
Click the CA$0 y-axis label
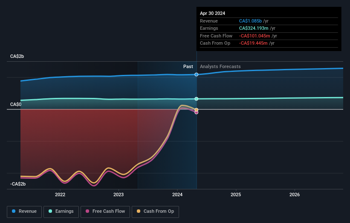click(x=16, y=105)
